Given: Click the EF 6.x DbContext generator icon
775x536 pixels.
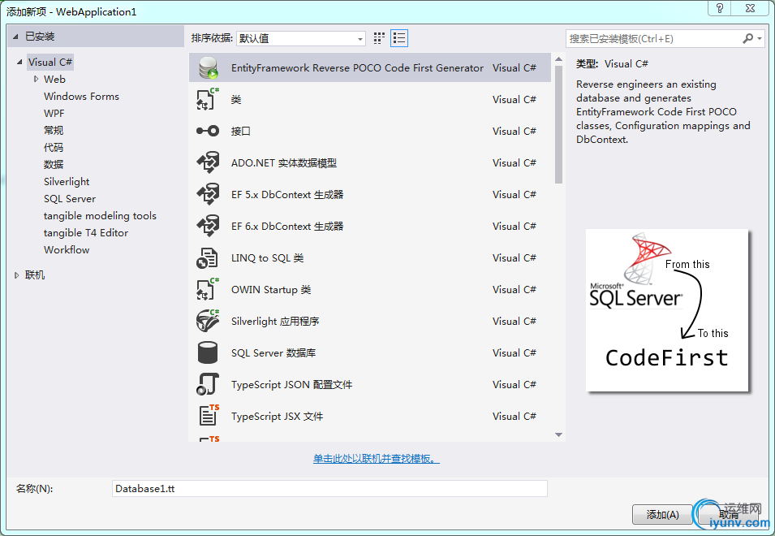Looking at the screenshot, I should tap(208, 226).
